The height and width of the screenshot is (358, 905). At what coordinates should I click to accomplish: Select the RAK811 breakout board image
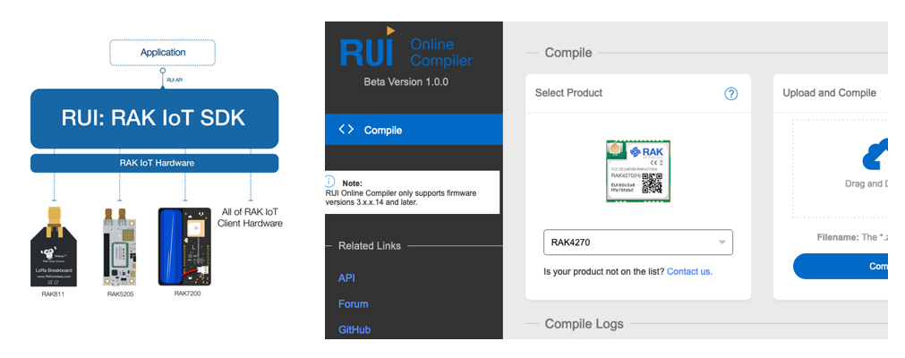(55, 246)
